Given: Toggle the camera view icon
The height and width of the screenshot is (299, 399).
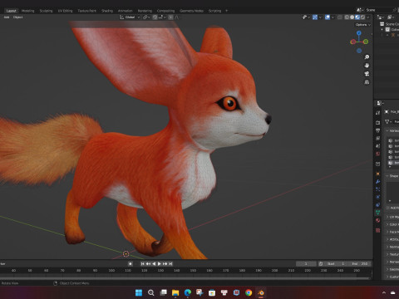Looking at the screenshot, I should tap(367, 74).
